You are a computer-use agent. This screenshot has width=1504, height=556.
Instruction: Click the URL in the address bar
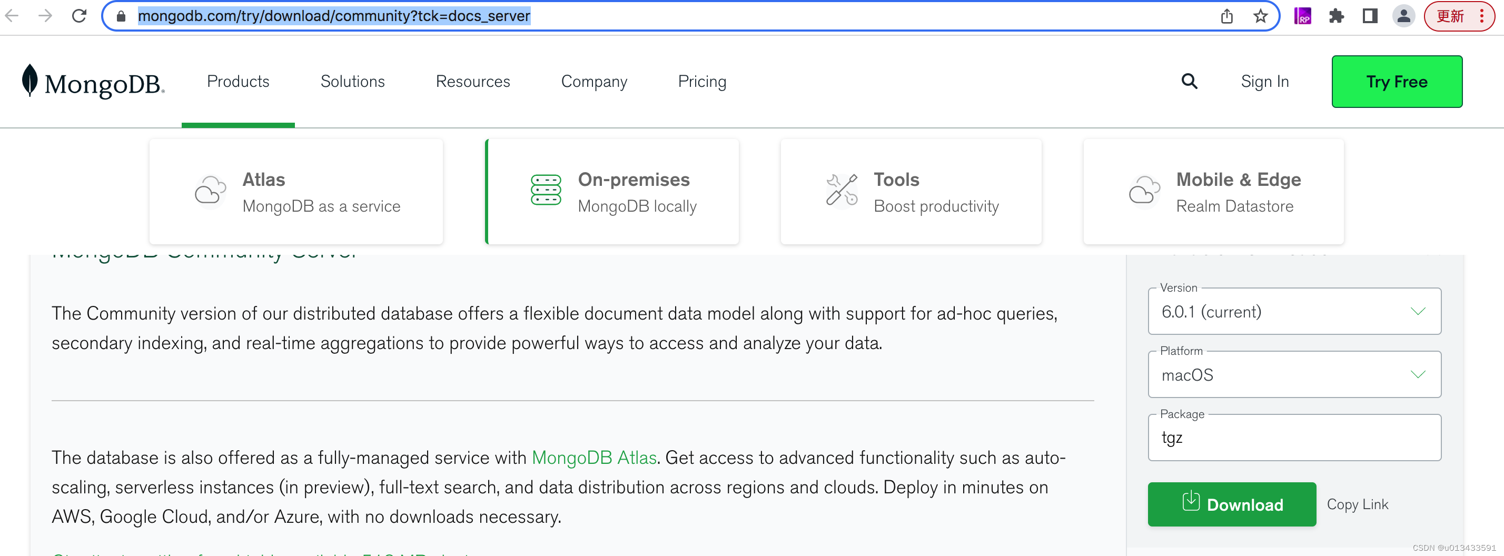334,16
